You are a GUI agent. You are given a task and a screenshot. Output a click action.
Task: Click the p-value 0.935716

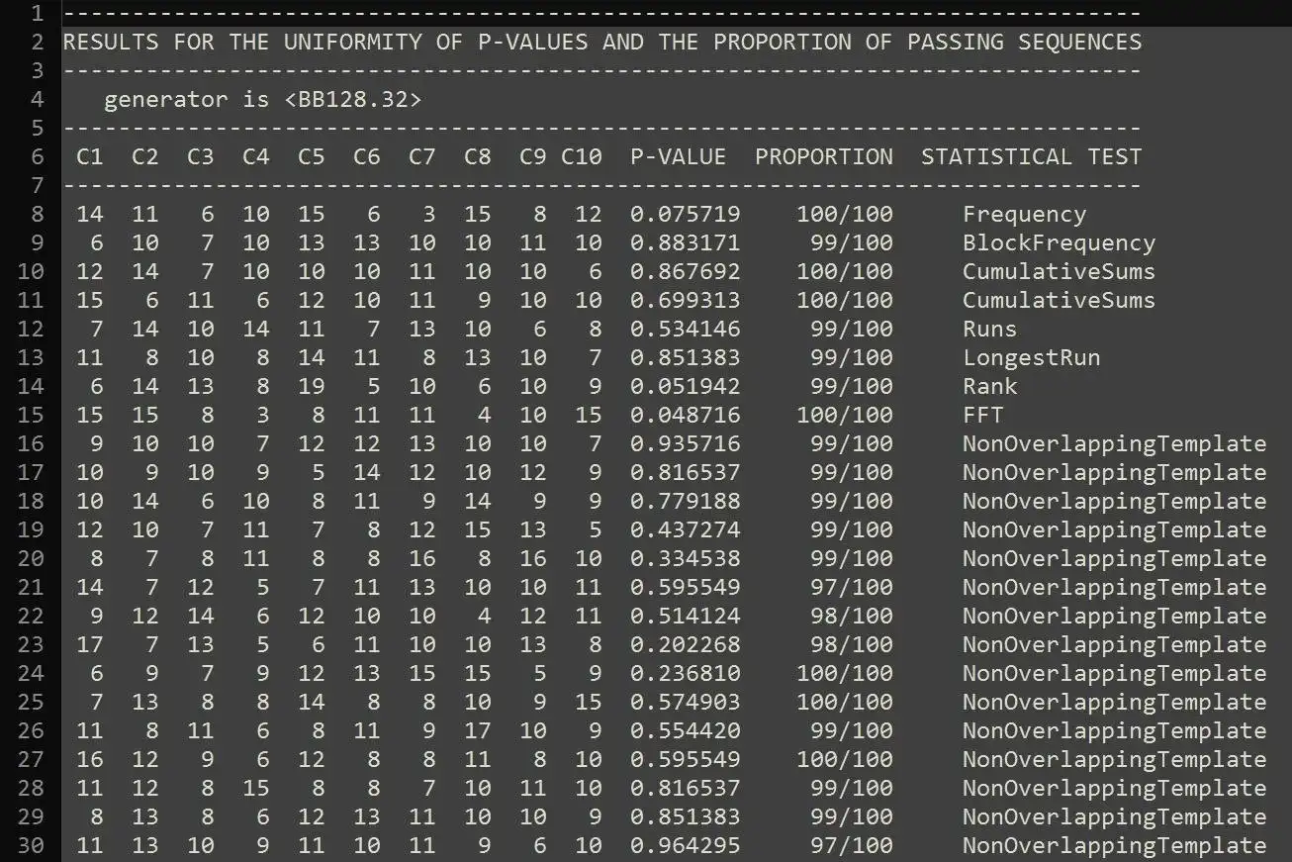pos(685,444)
